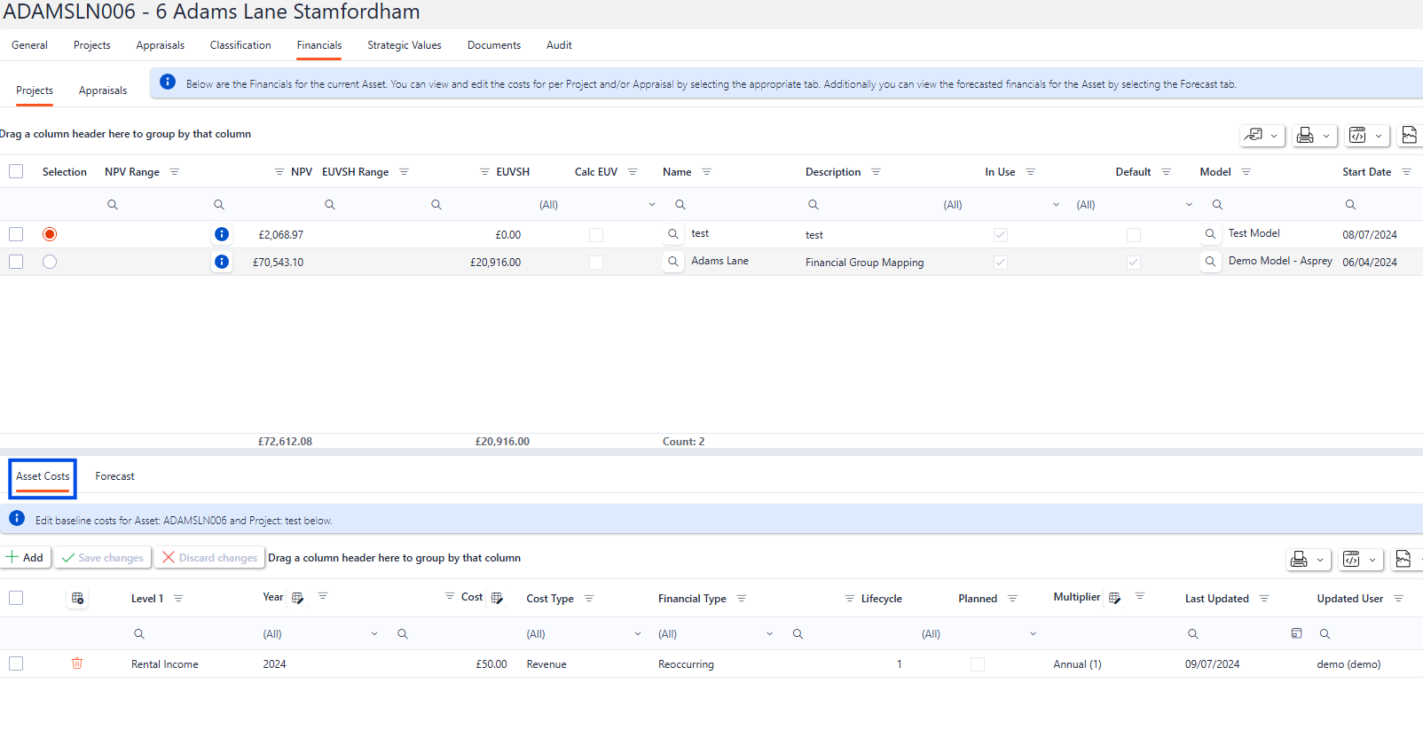Switch to the Forecast tab
Image resolution: width=1423 pixels, height=730 pixels.
(x=115, y=476)
